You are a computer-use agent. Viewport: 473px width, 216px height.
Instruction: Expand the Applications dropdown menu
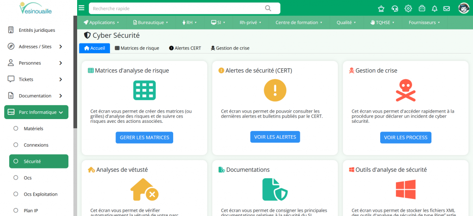pyautogui.click(x=101, y=22)
